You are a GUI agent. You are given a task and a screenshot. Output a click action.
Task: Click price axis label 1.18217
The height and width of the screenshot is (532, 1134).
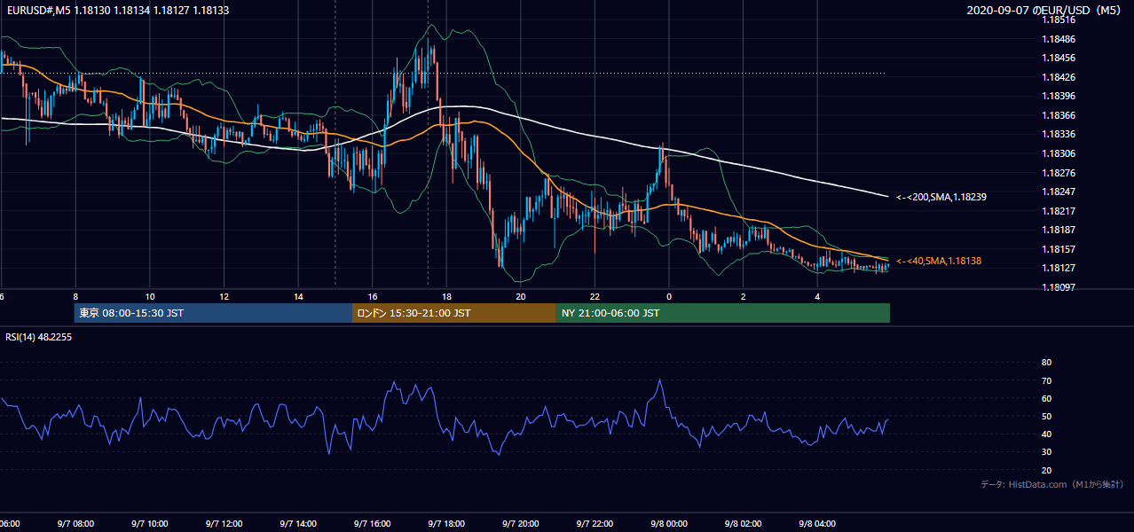[1059, 210]
